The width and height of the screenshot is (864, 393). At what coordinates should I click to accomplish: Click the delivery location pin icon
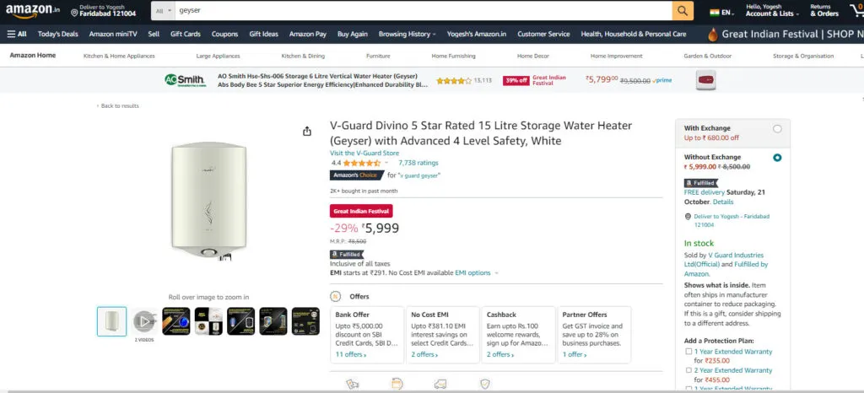(x=74, y=13)
